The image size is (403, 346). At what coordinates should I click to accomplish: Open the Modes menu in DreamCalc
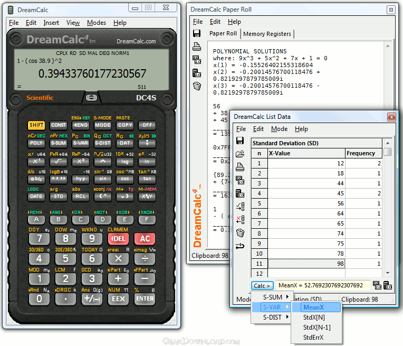pos(97,23)
